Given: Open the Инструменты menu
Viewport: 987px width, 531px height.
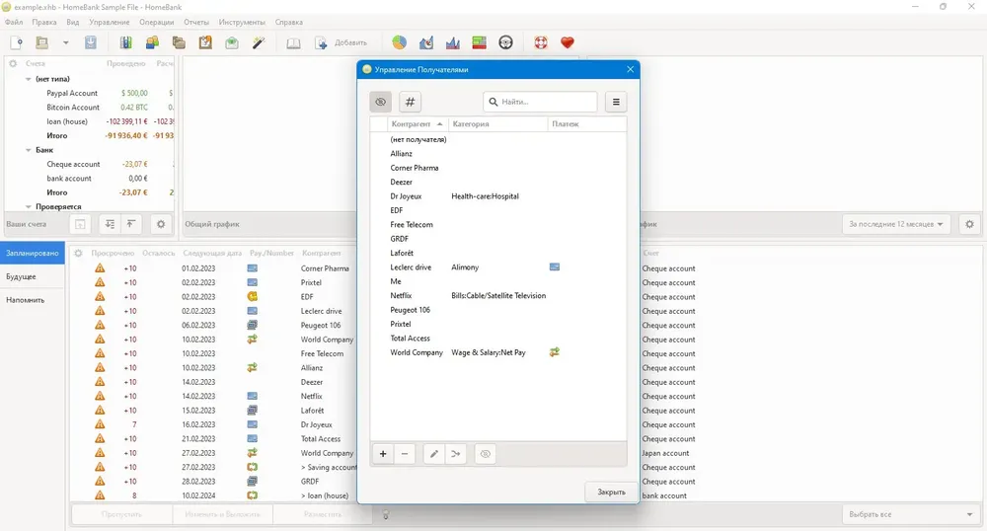Looking at the screenshot, I should (243, 22).
